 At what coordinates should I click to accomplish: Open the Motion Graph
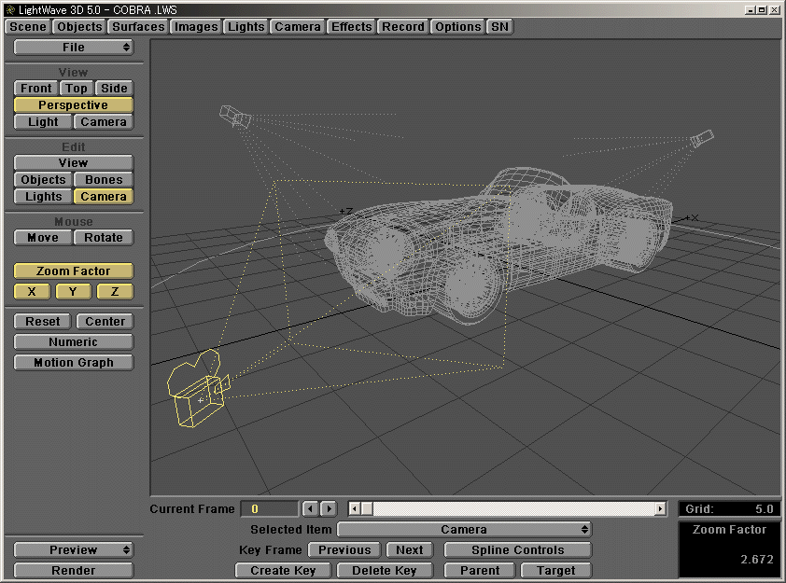pos(73,362)
